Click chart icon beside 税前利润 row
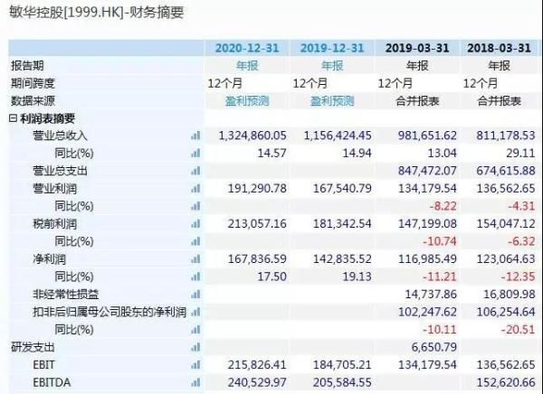 click(195, 223)
